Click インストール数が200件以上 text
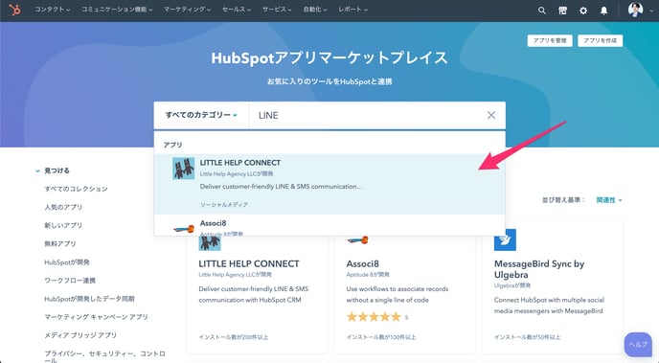The height and width of the screenshot is (363, 659). (x=234, y=337)
